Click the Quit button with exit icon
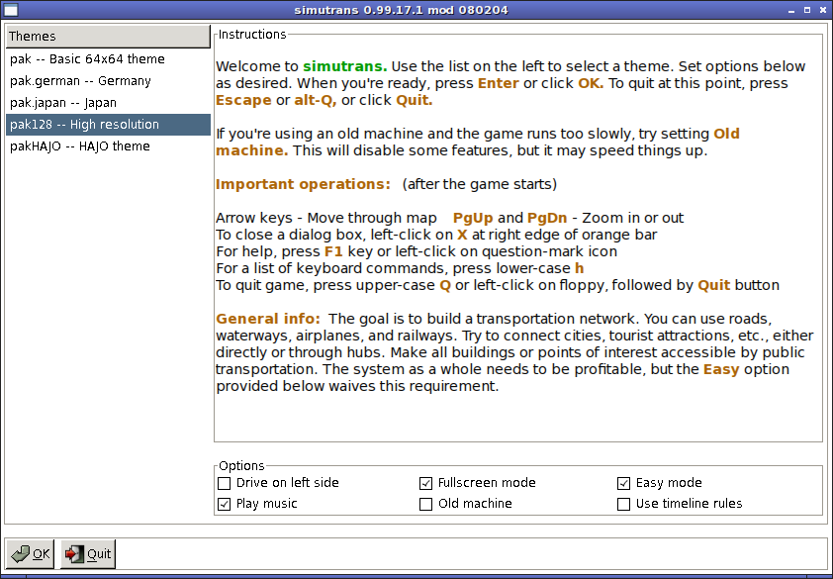Screen dimensions: 833x579 tap(88, 554)
